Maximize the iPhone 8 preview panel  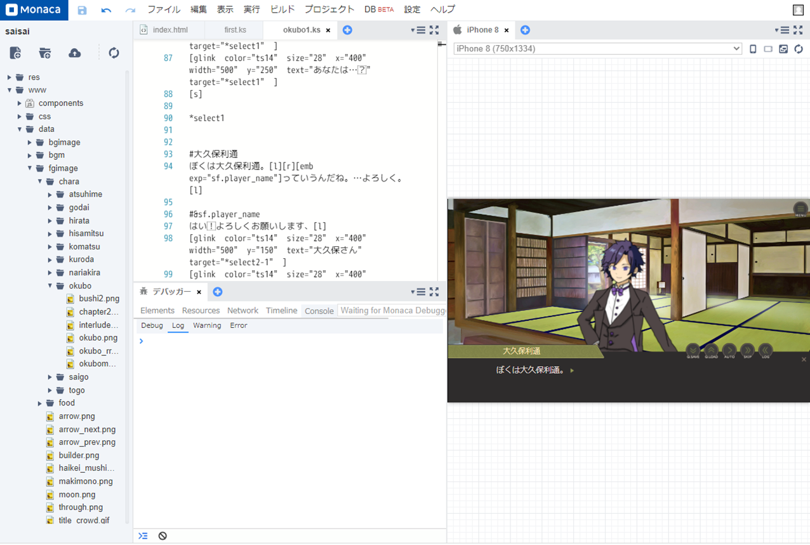click(799, 30)
